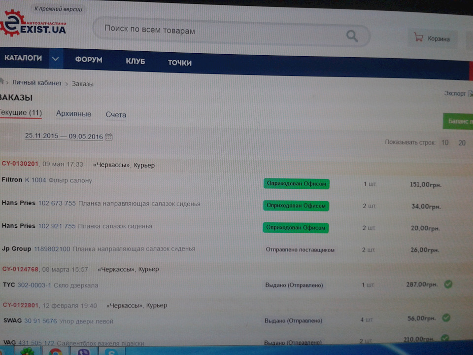Switch to the Текущие (11) tab
Viewport: 473px width, 355px height.
[21, 113]
